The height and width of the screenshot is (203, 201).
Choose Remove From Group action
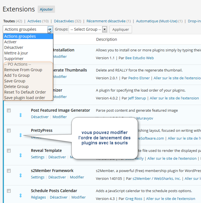(x=28, y=70)
